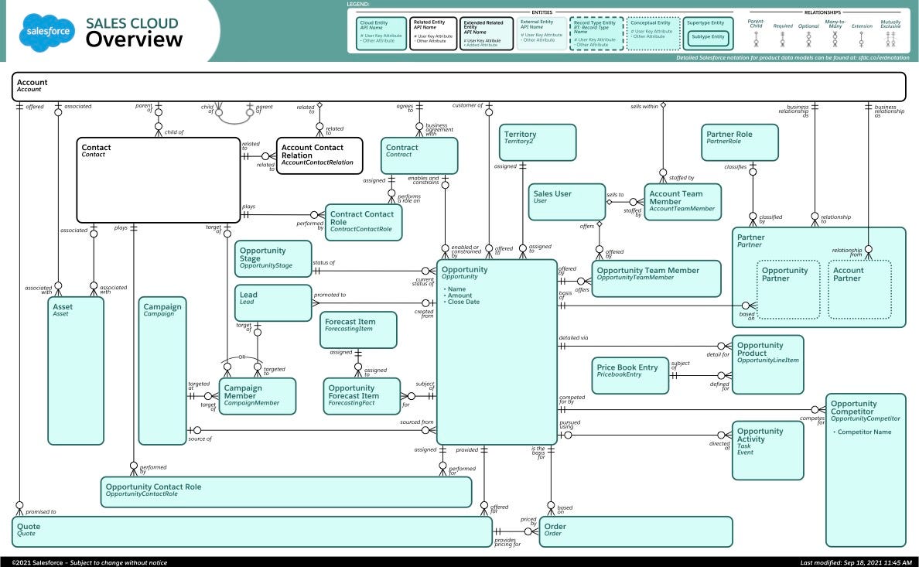Click the Event record type under Opportunity Activity
The height and width of the screenshot is (567, 919).
click(x=745, y=453)
